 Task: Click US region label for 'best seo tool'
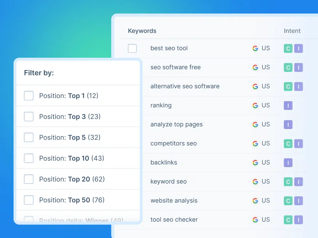click(x=266, y=48)
